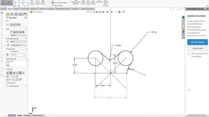Switch to 3D Views bottom tab
Screen dimensions: 209x117
[x=27, y=115]
